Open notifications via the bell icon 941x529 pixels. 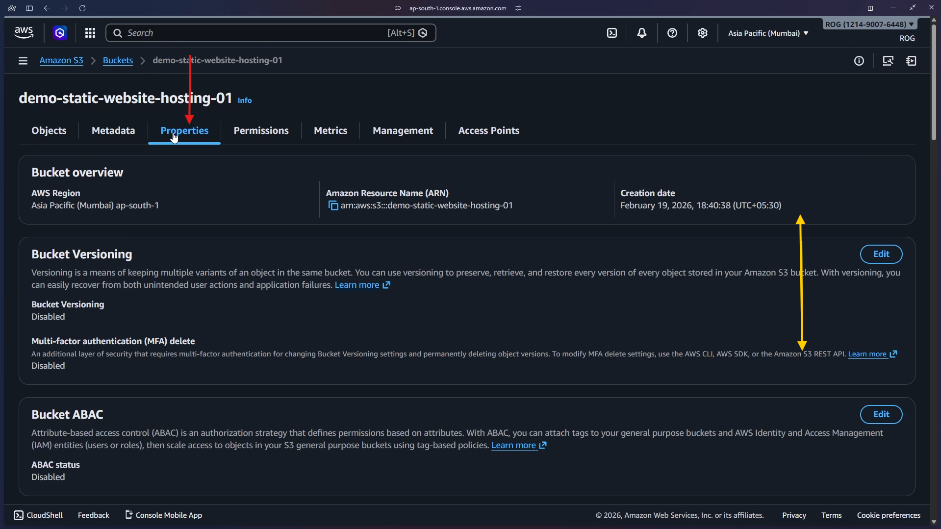[x=642, y=32]
